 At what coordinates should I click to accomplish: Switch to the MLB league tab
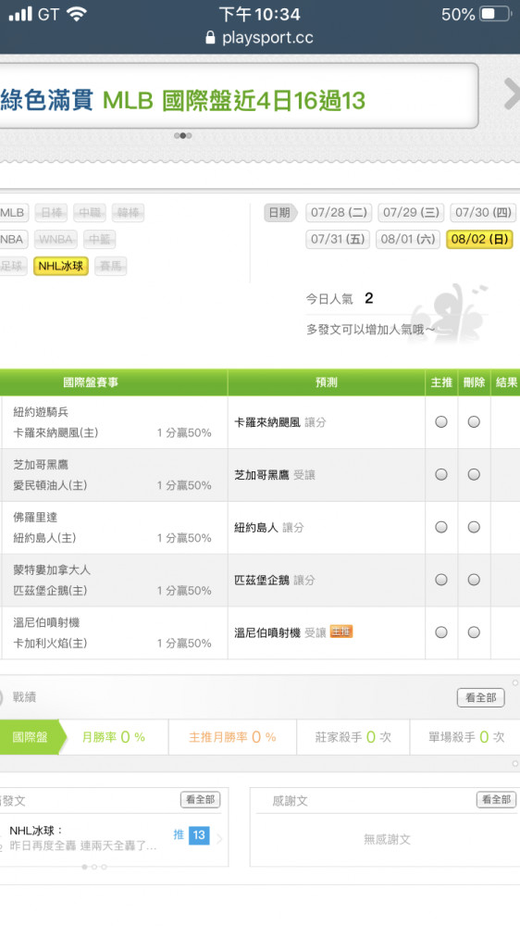pyautogui.click(x=13, y=213)
